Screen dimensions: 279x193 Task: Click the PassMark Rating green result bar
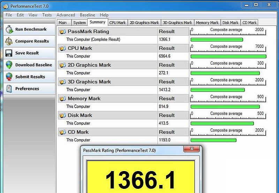[217, 40]
